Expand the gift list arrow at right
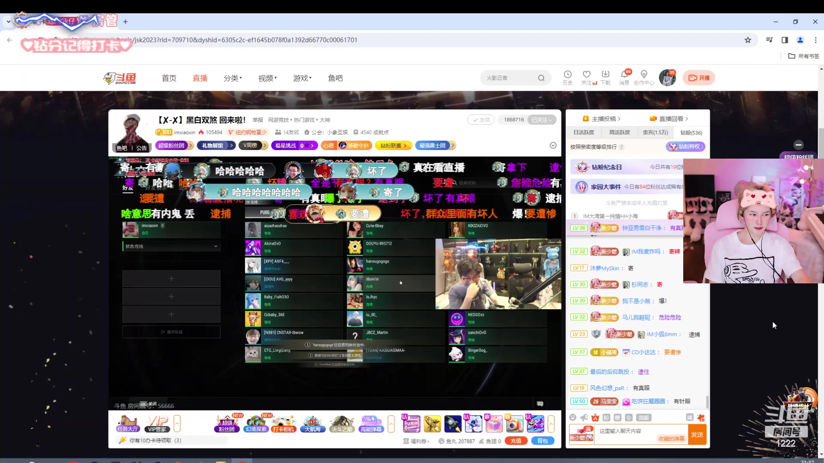The image size is (824, 463). coord(551,424)
